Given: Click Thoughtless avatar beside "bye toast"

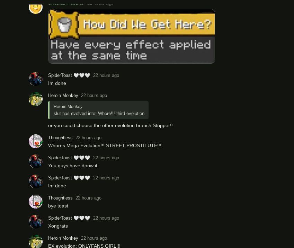Looking at the screenshot, I should pyautogui.click(x=36, y=202).
